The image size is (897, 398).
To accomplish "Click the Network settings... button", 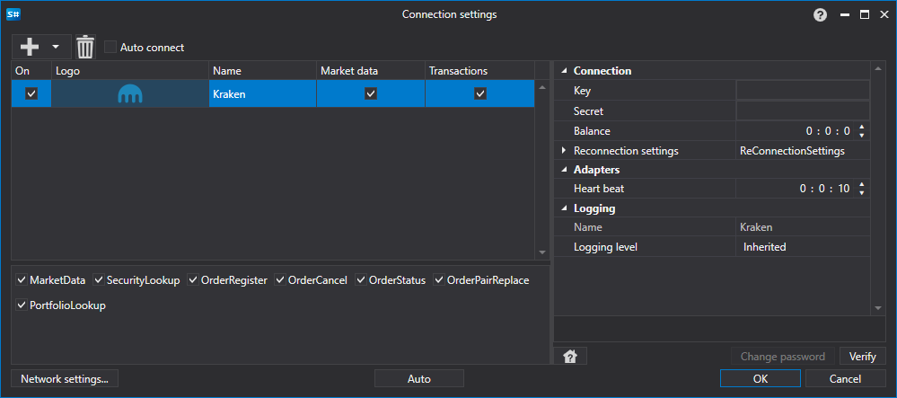I will 65,378.
